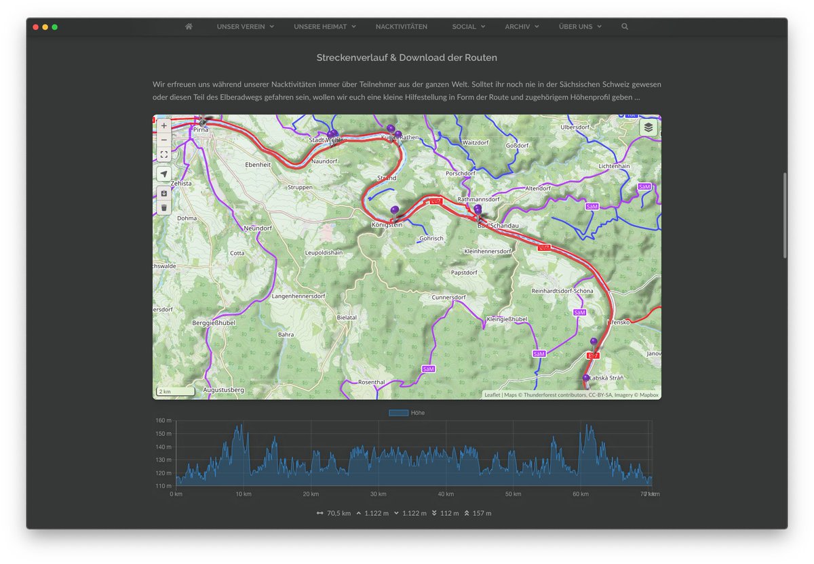814x564 pixels.
Task: Open the Leaflet attribution link
Action: [x=492, y=395]
